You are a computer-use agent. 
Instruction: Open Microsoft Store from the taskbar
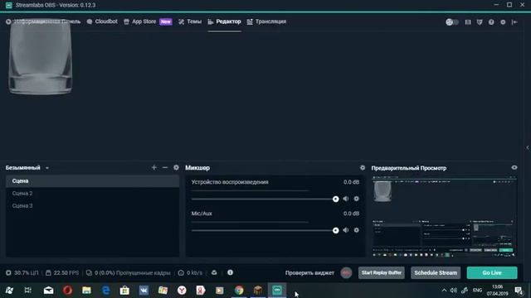pyautogui.click(x=124, y=290)
